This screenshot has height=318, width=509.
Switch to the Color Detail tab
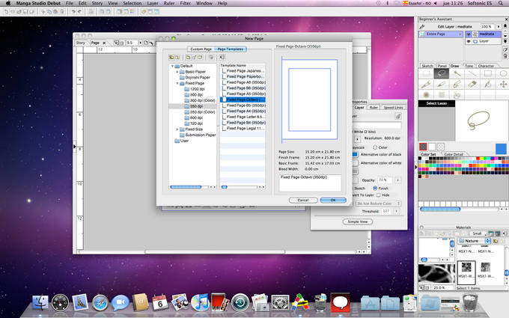click(454, 154)
